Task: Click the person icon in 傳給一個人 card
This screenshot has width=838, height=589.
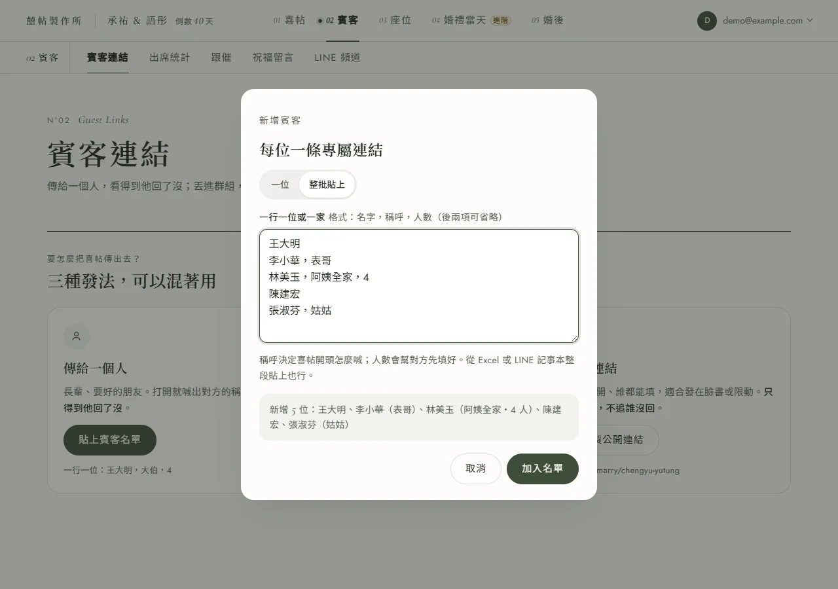Action: [76, 336]
